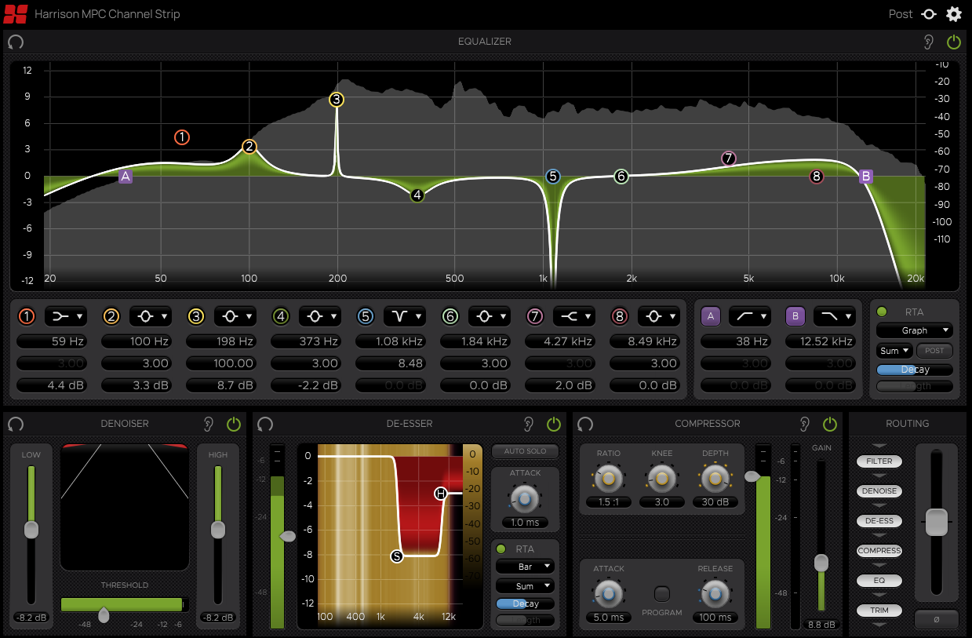
Task: Click the Routing output fader handle
Action: 937,522
